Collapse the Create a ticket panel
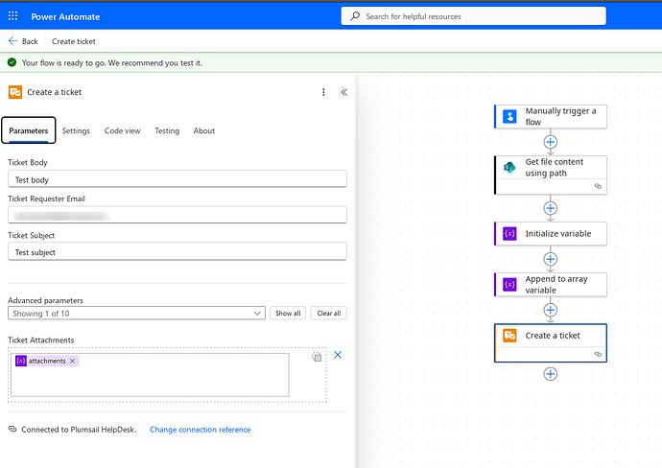The height and width of the screenshot is (468, 662). point(343,92)
